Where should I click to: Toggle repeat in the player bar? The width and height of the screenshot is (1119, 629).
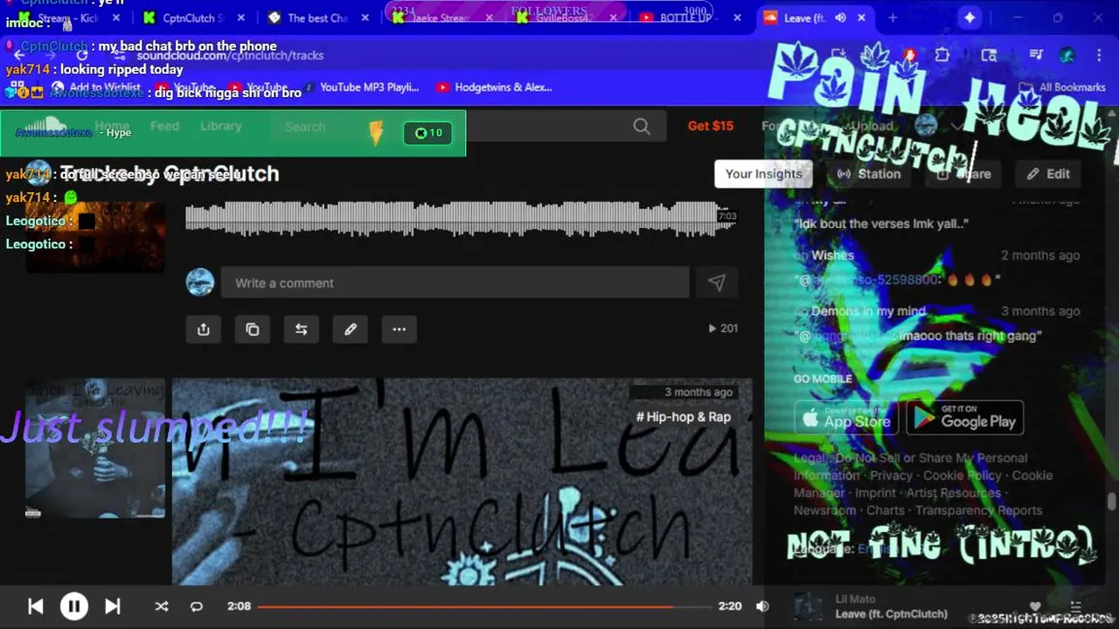pyautogui.click(x=197, y=606)
